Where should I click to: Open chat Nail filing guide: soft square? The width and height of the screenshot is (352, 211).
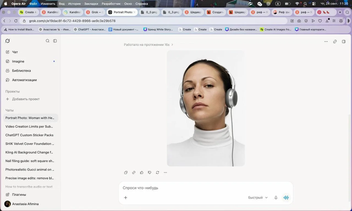(x=31, y=161)
